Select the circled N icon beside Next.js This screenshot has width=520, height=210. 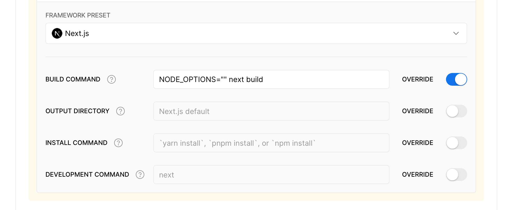tap(57, 33)
